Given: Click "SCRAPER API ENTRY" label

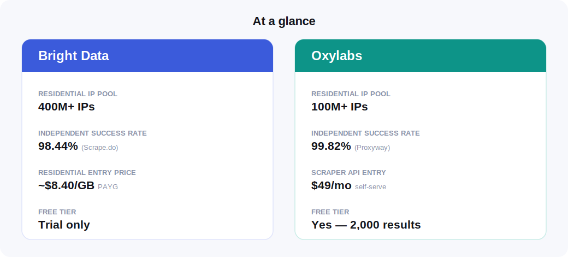Looking at the screenshot, I should (349, 173).
